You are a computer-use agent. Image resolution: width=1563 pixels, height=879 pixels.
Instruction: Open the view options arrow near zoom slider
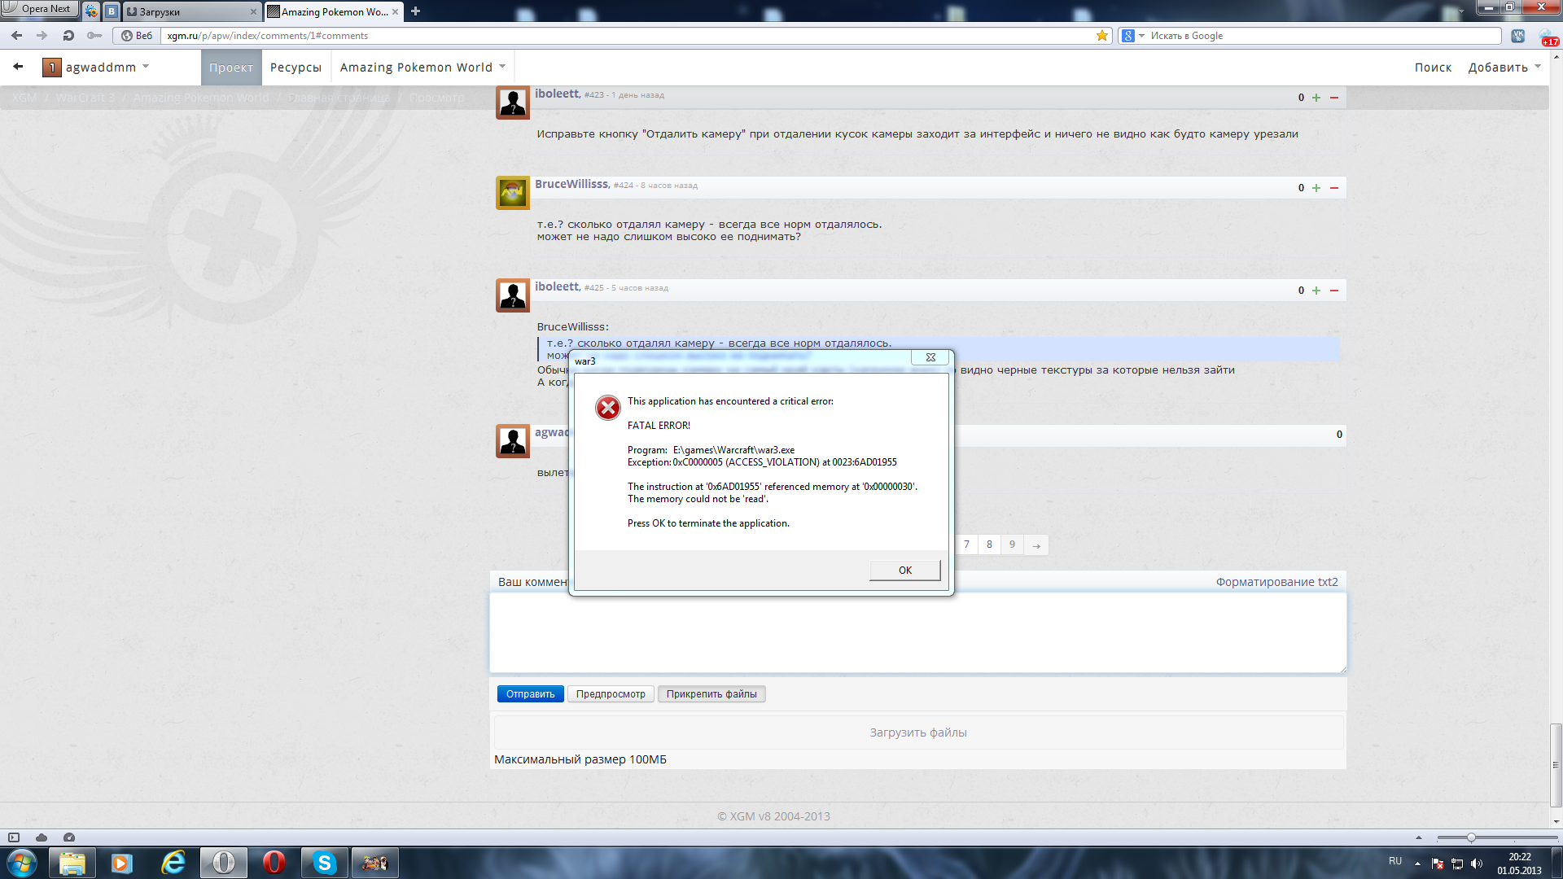(x=1418, y=837)
